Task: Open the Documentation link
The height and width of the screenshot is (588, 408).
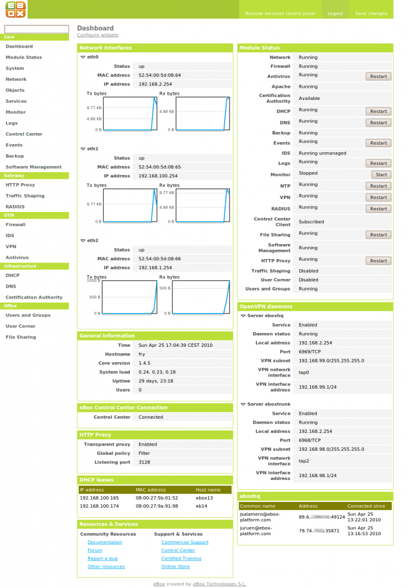Action: [104, 542]
